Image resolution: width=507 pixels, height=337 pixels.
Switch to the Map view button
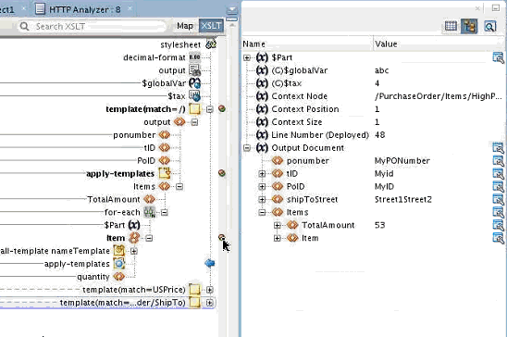pos(185,26)
